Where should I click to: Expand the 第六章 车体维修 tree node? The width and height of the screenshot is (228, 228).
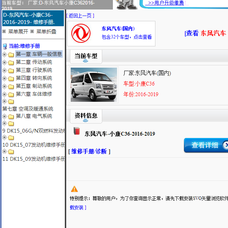4,95
